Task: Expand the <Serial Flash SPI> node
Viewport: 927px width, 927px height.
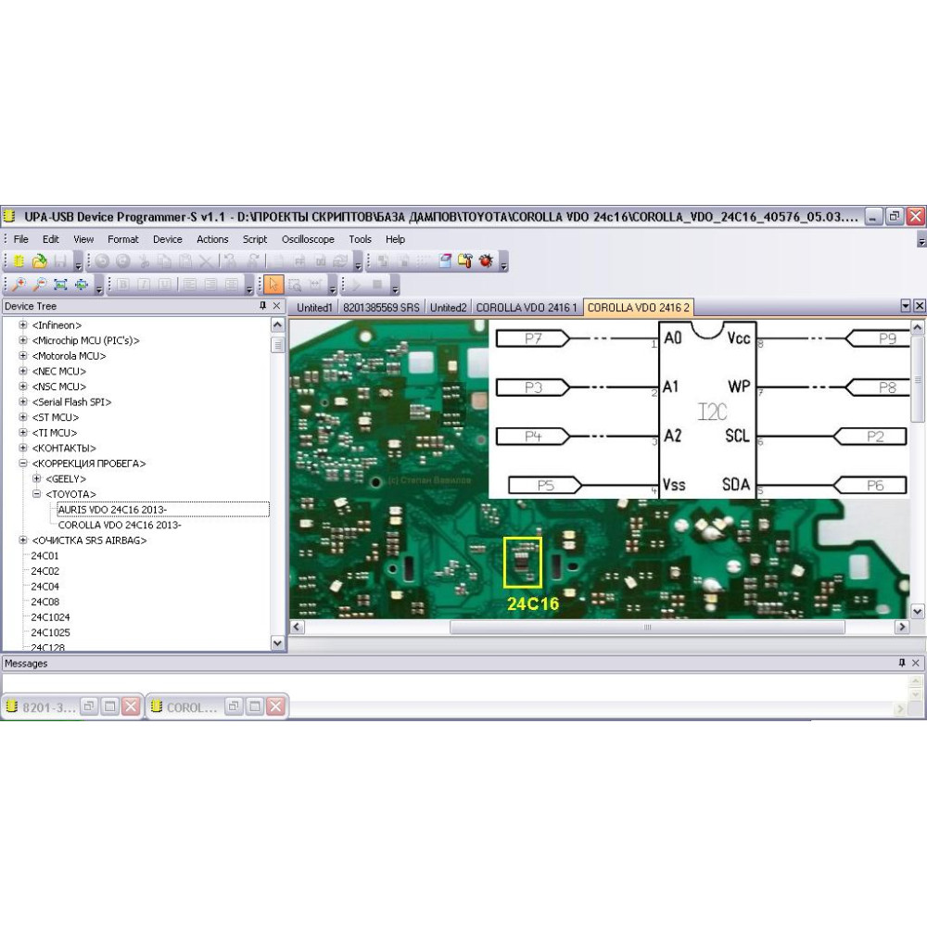Action: click(23, 401)
